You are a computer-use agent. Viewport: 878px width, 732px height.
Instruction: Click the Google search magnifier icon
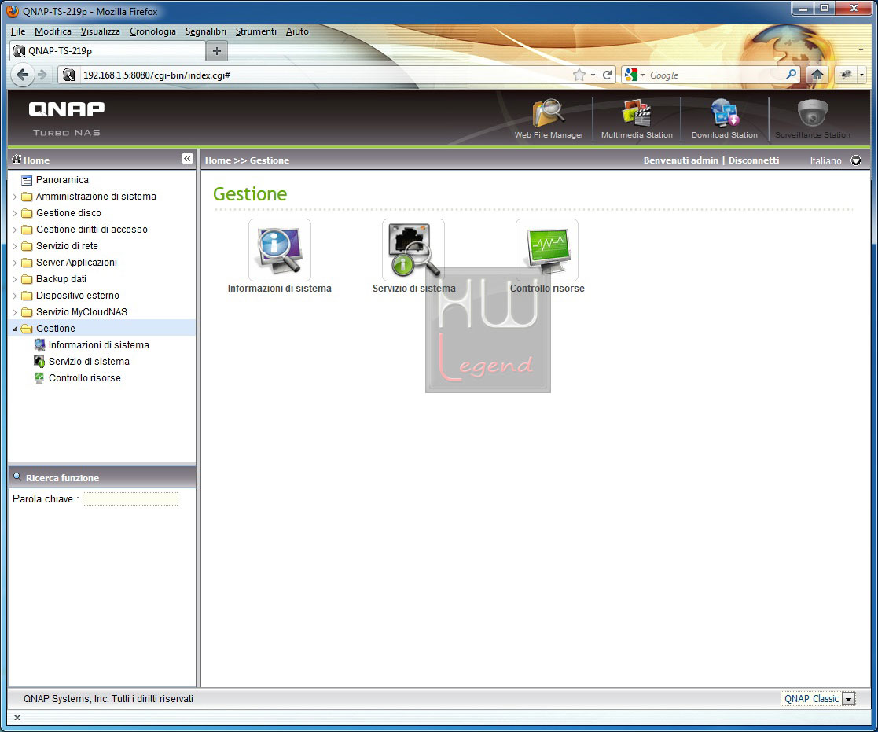pyautogui.click(x=792, y=74)
